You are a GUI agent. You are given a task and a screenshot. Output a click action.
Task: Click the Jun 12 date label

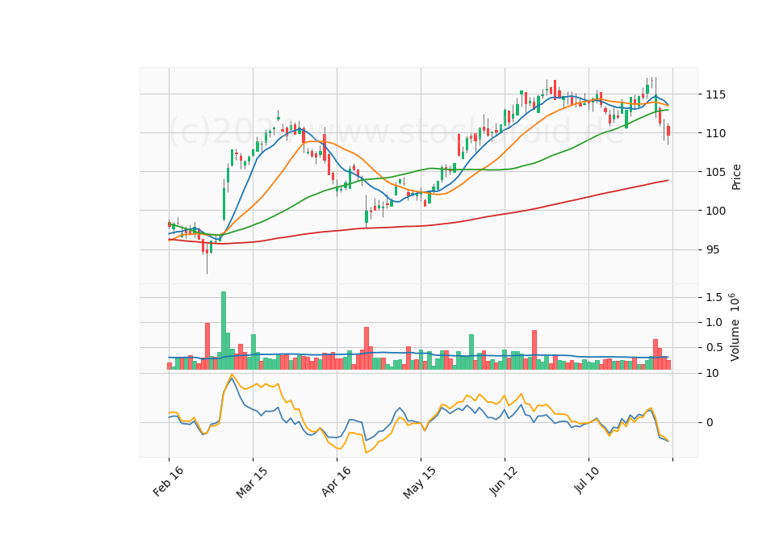tap(504, 481)
